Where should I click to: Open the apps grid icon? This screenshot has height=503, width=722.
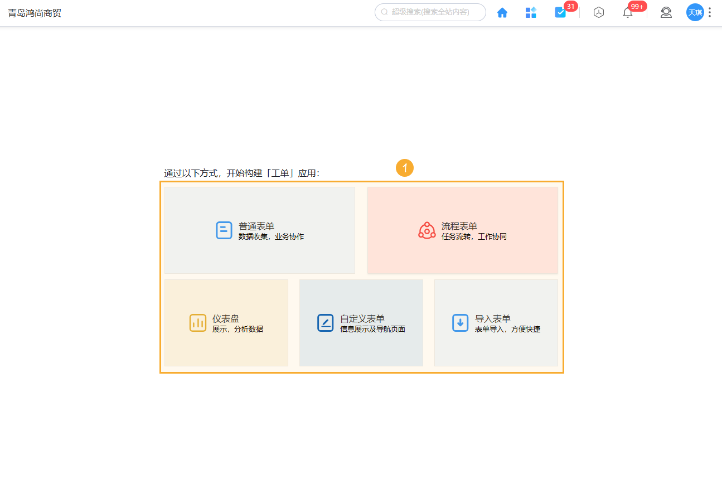point(531,12)
